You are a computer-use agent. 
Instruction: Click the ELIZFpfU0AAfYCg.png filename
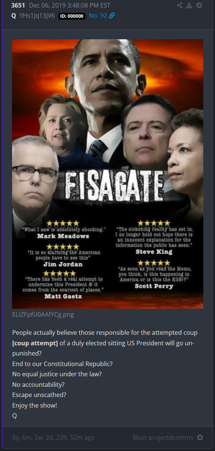click(x=43, y=314)
